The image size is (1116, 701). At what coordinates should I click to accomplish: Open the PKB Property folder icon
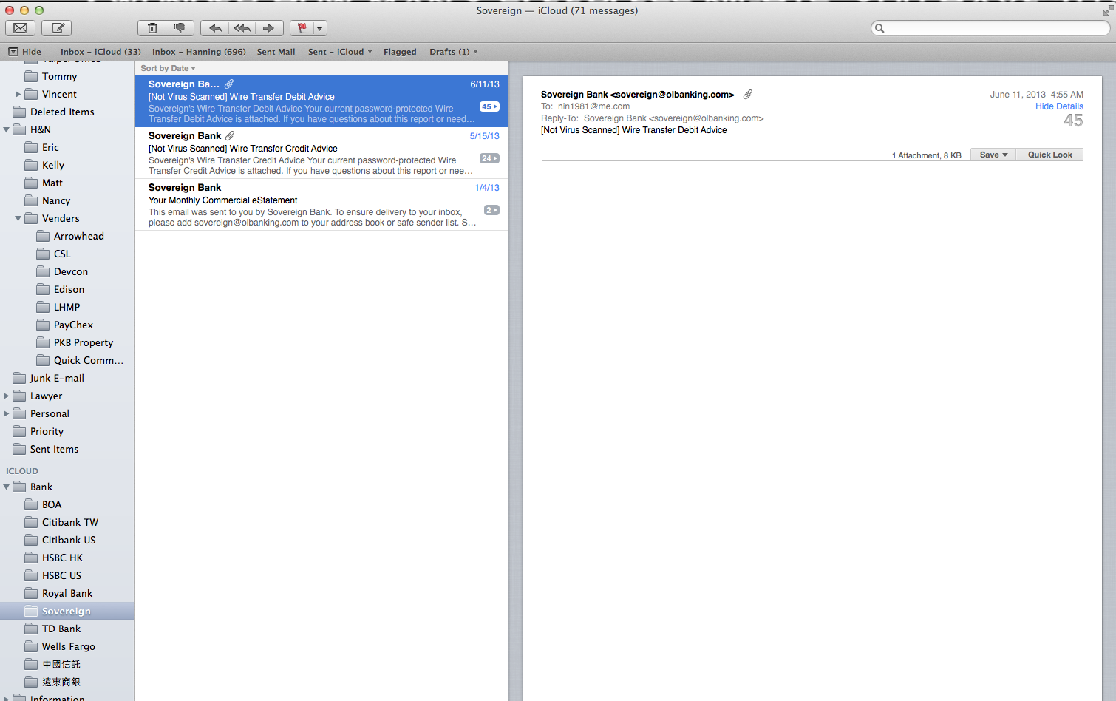click(43, 342)
